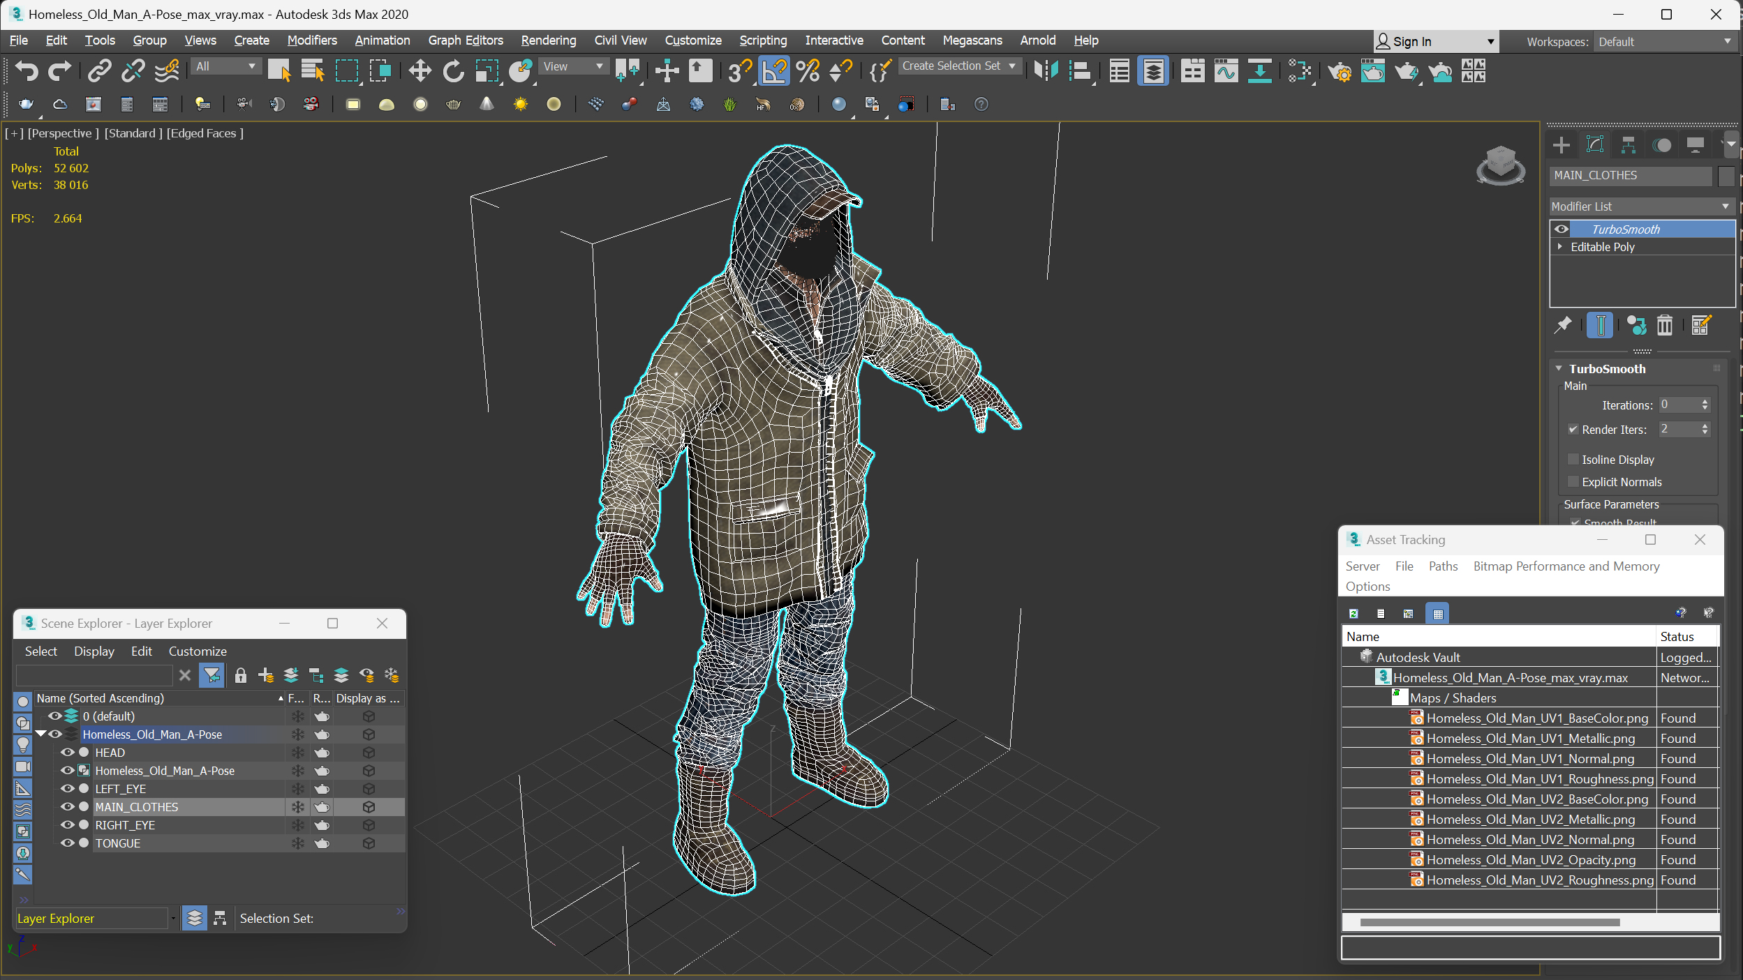Click Asset Tracking horizontal scrollbar
The image size is (1743, 980).
(x=1489, y=922)
